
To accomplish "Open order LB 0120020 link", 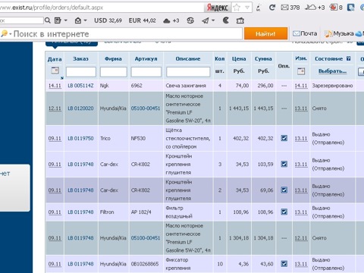I will pos(80,108).
